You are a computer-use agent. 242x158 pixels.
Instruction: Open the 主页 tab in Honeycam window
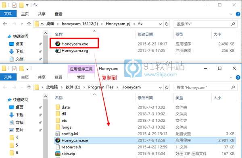[25, 77]
